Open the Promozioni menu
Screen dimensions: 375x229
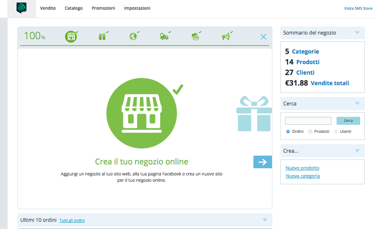coord(103,8)
